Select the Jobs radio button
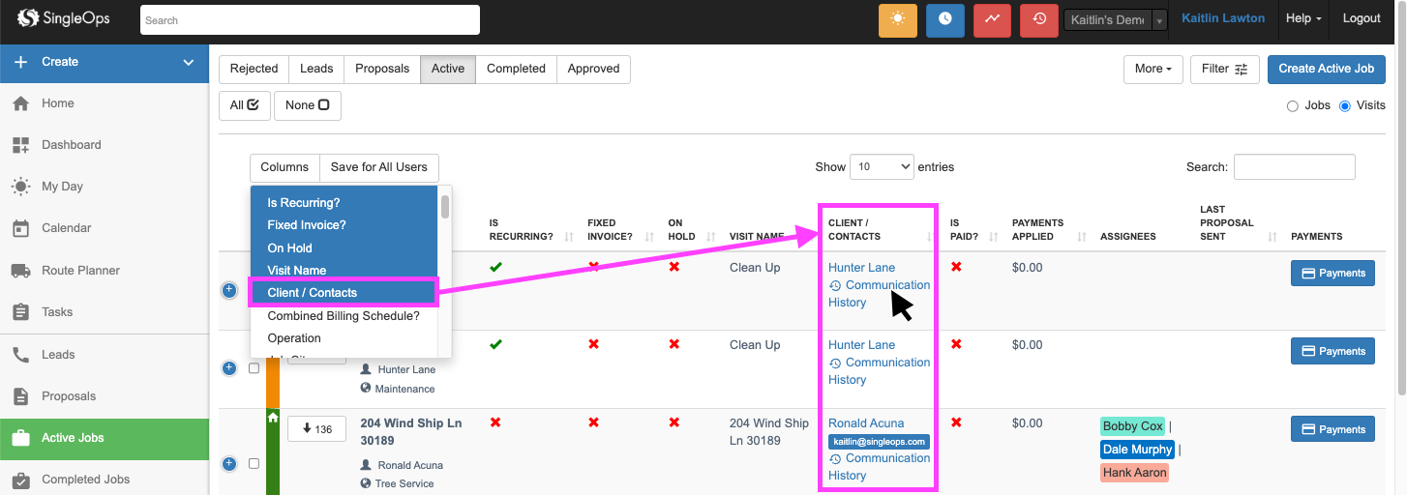 pyautogui.click(x=1292, y=106)
